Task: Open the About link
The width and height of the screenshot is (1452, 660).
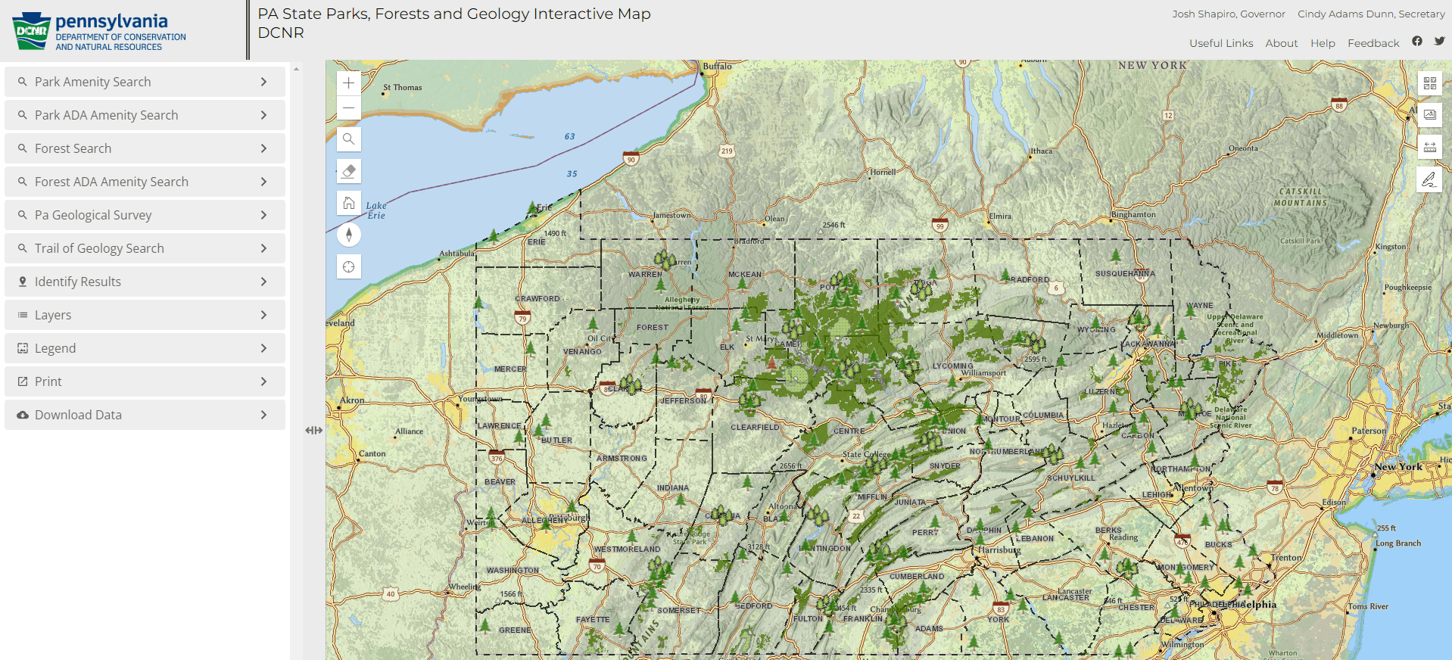Action: point(1282,43)
